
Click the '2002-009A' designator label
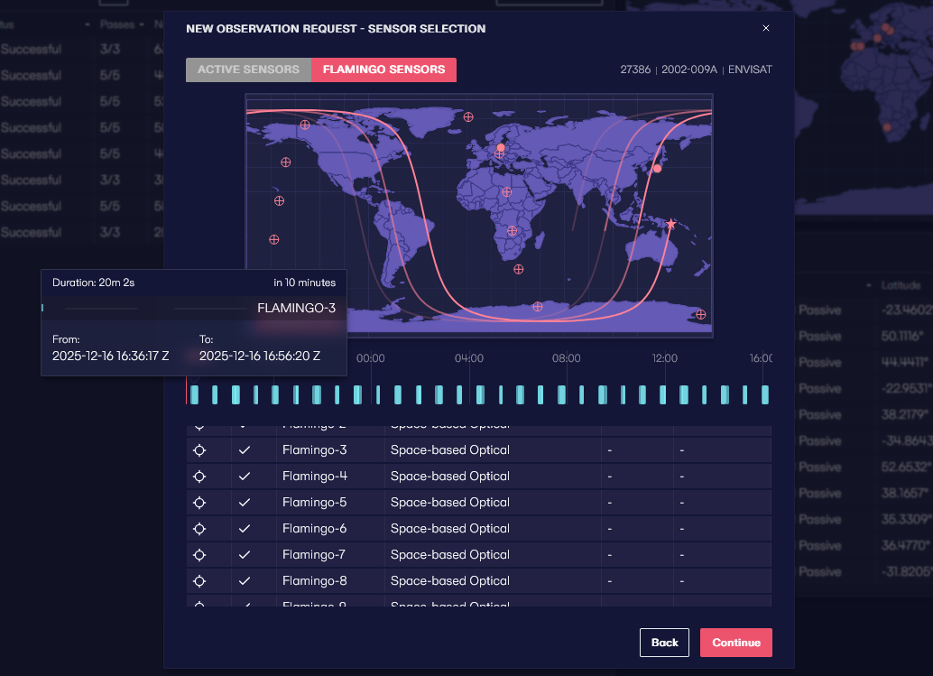689,69
